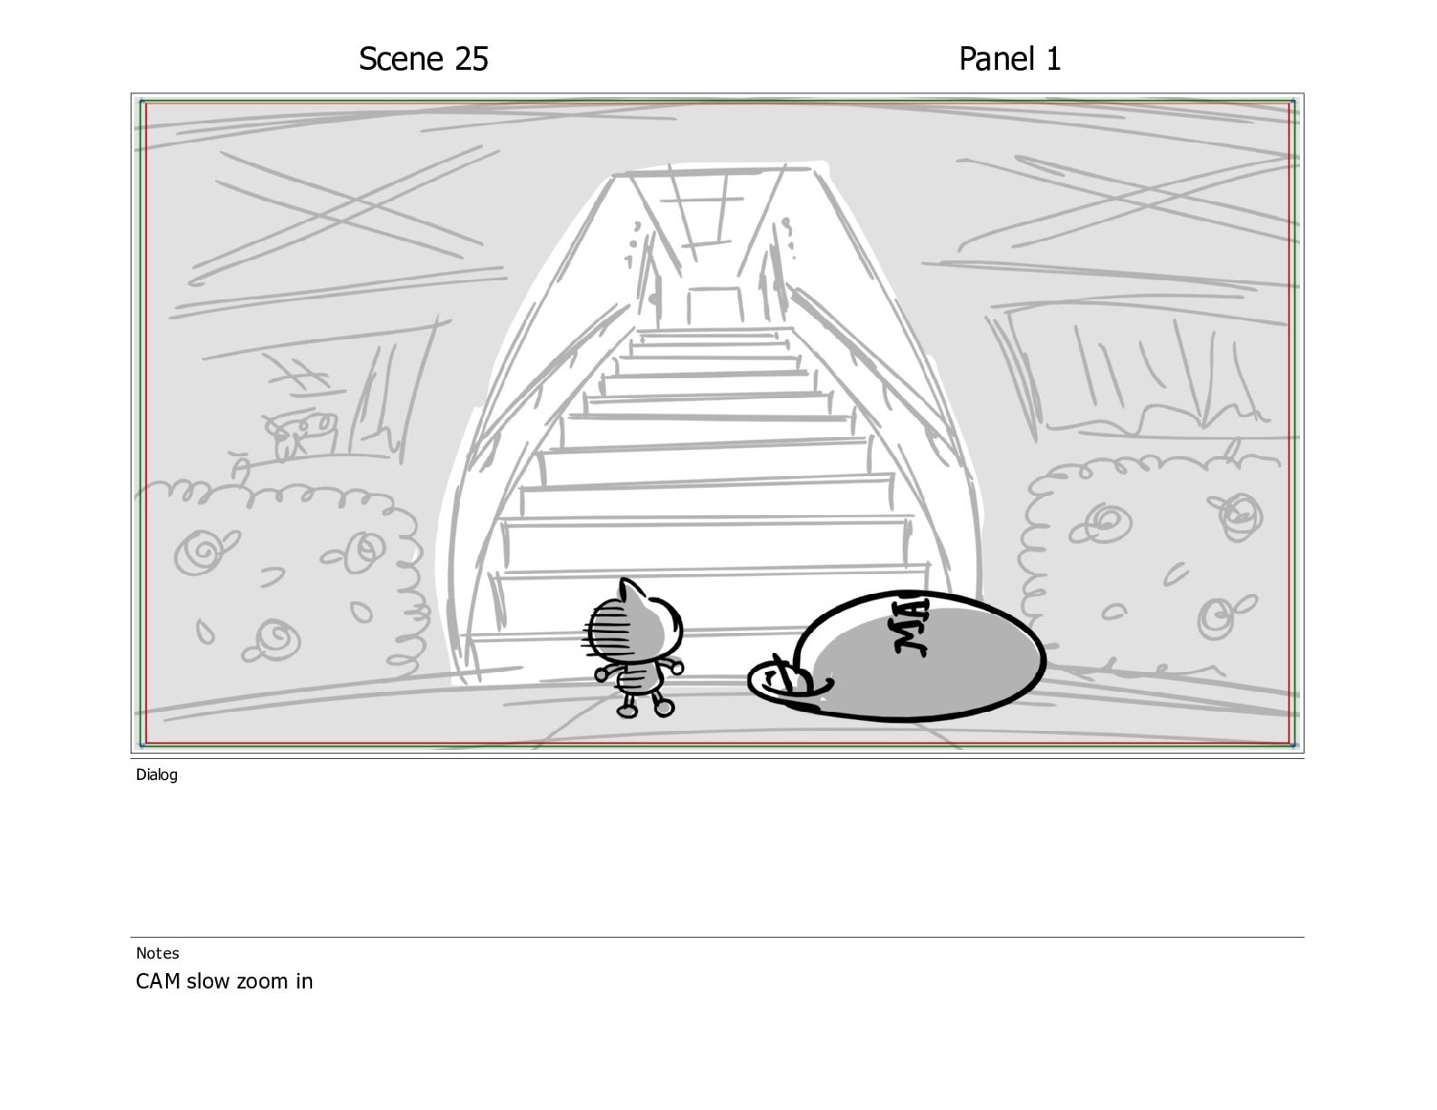Select the small cat character drawing

point(633,647)
